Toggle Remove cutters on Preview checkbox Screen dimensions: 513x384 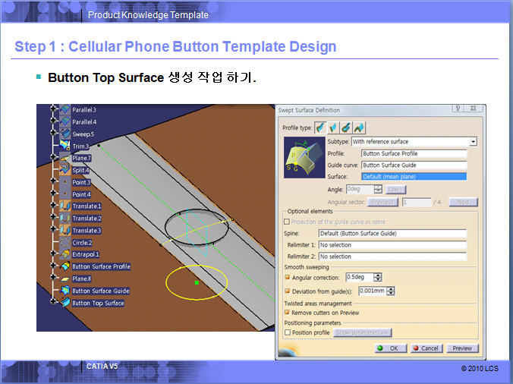click(x=288, y=312)
